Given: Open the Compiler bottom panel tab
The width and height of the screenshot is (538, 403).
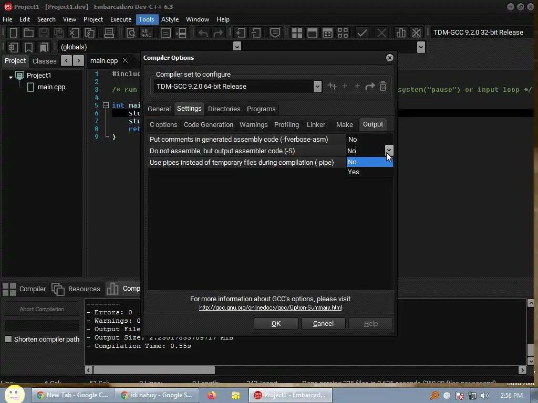Looking at the screenshot, I should click(x=24, y=289).
